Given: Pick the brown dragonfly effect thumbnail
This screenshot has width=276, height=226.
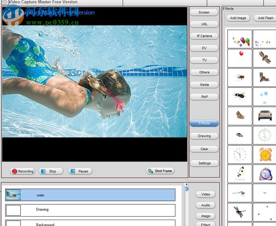Looking at the screenshot, I should [x=265, y=58].
